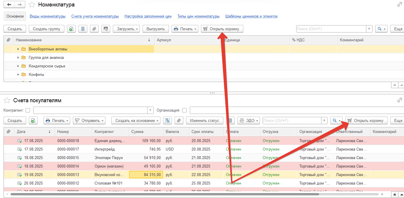This screenshot has height=198, width=404.
Task: Open attached files in the Счета покупателям toolbar
Action: (x=179, y=120)
